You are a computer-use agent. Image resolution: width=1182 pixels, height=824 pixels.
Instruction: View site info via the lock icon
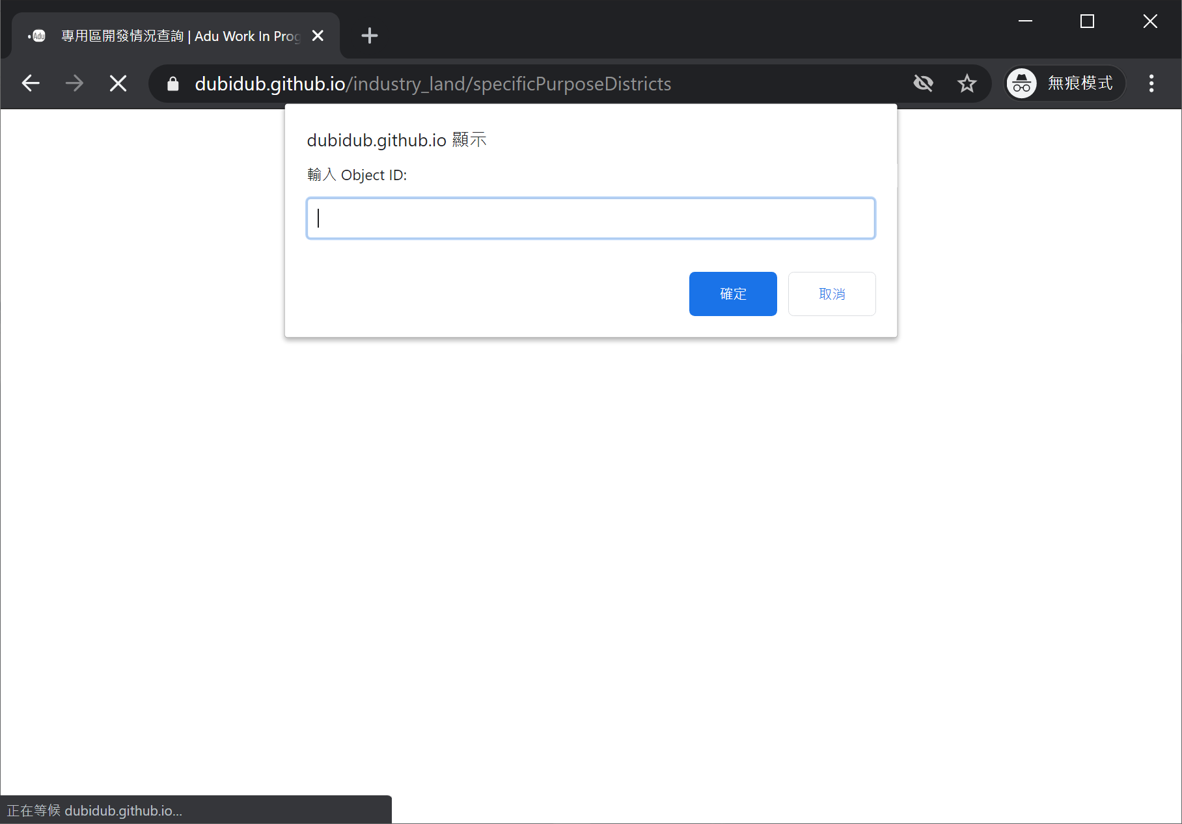click(x=172, y=84)
